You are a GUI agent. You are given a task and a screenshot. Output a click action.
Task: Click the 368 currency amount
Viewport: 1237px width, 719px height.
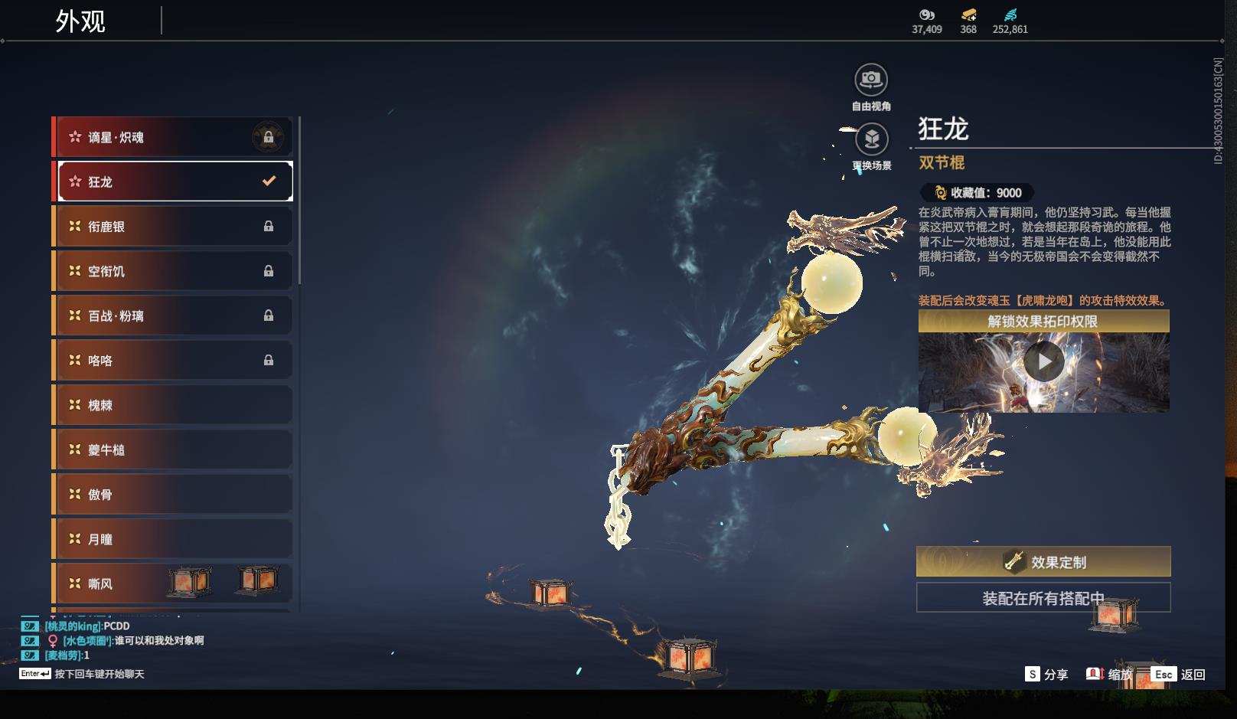tap(968, 29)
